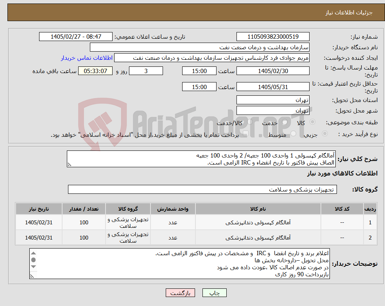Click the treasury payment note text
The height and width of the screenshot is (306, 385).
point(145,135)
